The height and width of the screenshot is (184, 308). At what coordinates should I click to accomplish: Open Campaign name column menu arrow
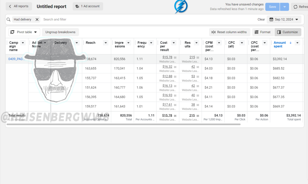23,43
